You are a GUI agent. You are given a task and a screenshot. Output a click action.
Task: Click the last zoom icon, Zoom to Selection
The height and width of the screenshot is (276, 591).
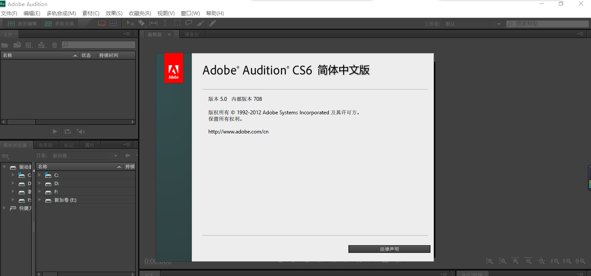pos(580,261)
